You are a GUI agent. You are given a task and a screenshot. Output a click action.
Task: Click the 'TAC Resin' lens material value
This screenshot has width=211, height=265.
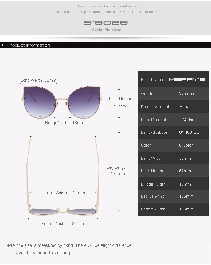coord(189,120)
